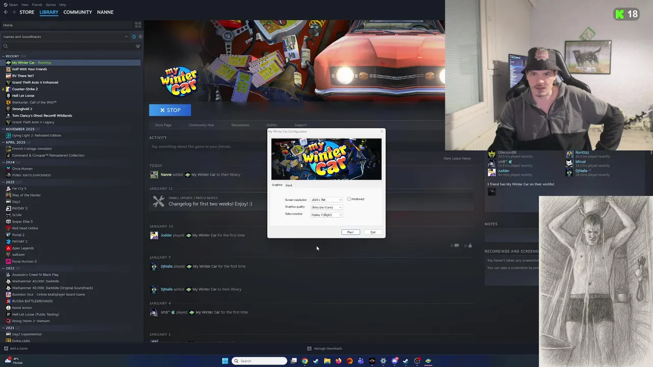Viewport: 653px width, 367px height.
Task: Click the blue STOP button
Action: coord(170,110)
